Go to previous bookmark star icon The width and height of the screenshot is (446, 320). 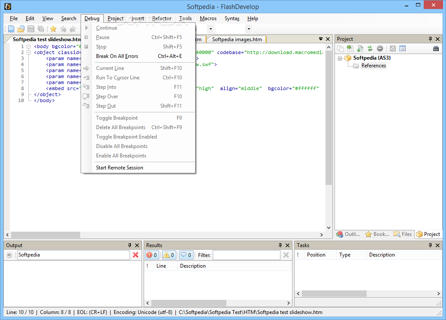pyautogui.click(x=73, y=29)
